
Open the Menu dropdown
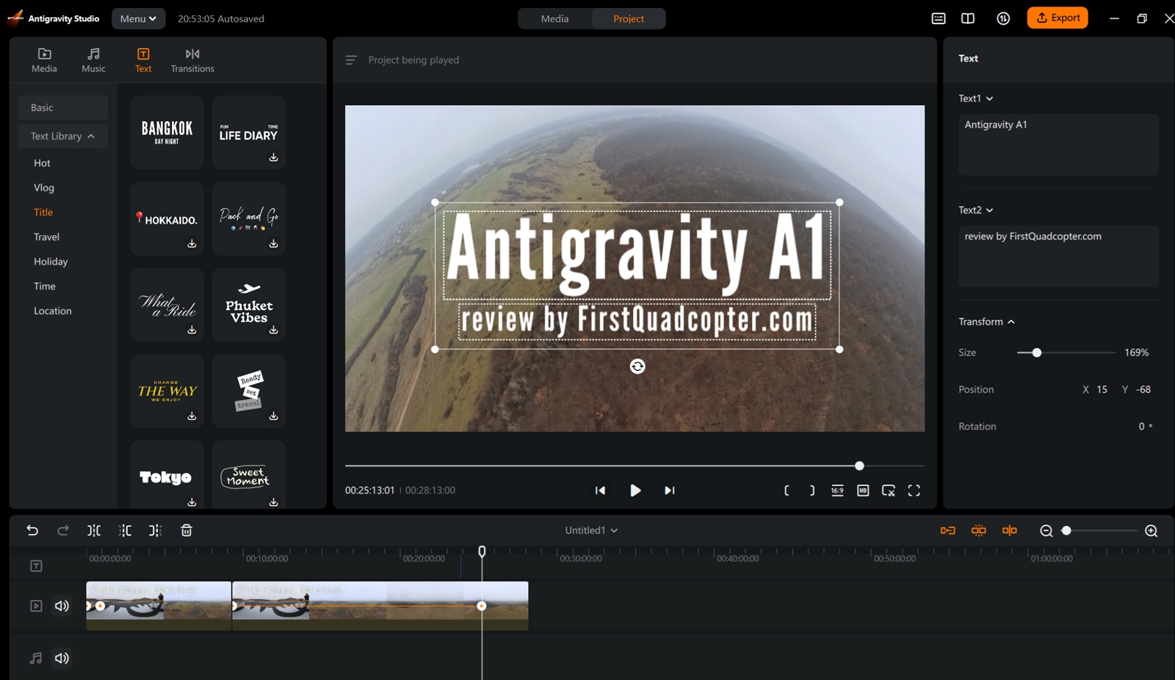coord(138,18)
